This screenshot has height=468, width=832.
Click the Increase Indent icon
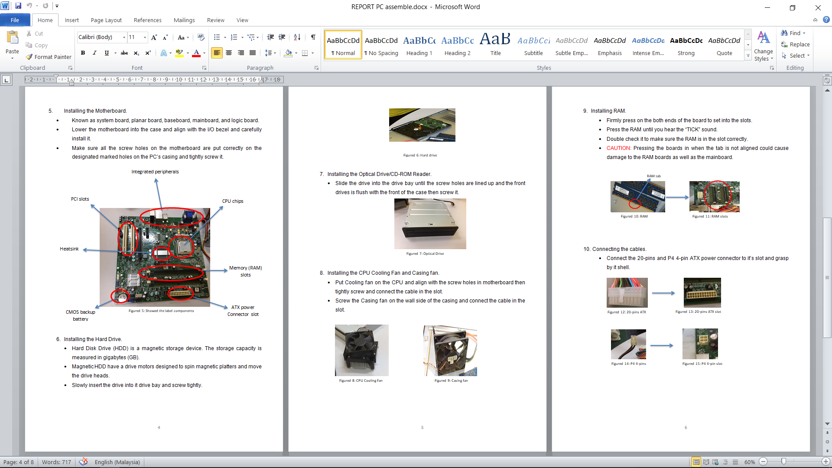click(x=282, y=37)
